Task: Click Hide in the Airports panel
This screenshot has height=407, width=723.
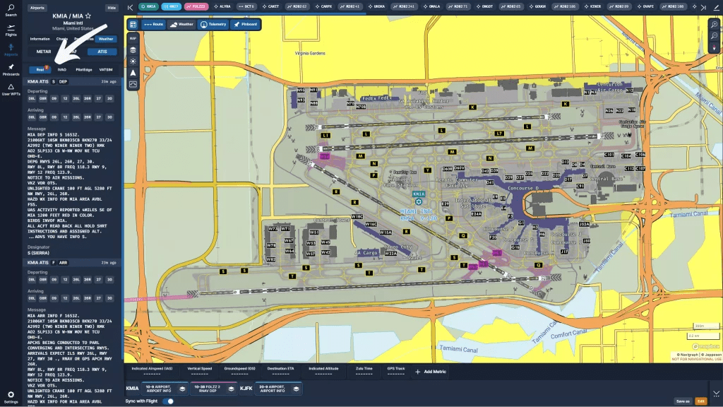Action: pyautogui.click(x=112, y=8)
